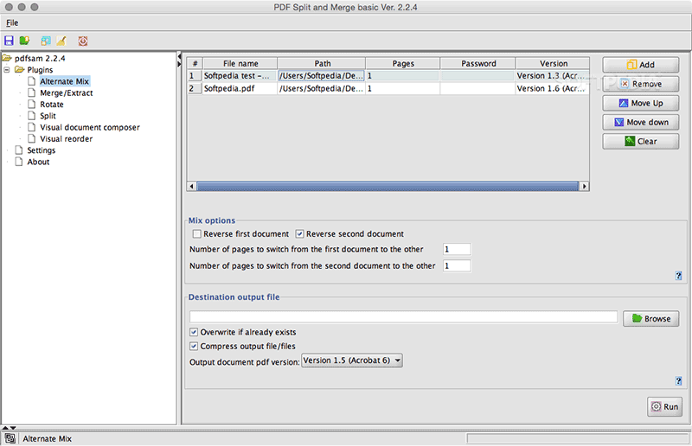Screen dimensions: 692x446
Task: Click the 'Version 1.6 (Acr...' cell
Action: pos(553,89)
